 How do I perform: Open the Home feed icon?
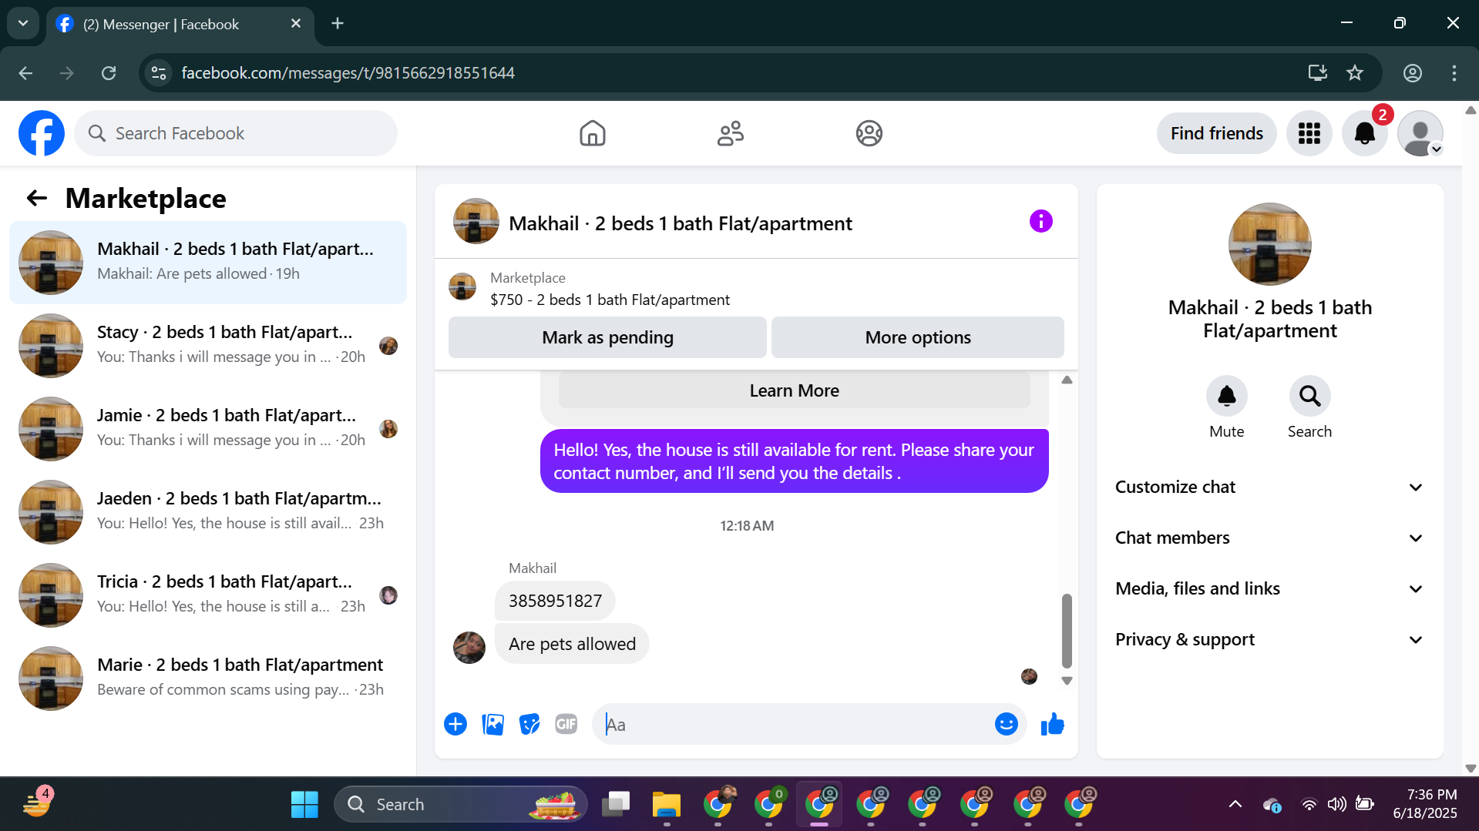coord(592,133)
